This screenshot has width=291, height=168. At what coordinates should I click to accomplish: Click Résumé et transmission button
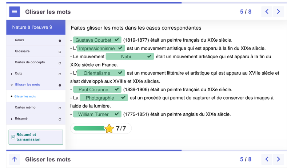pos(36,137)
